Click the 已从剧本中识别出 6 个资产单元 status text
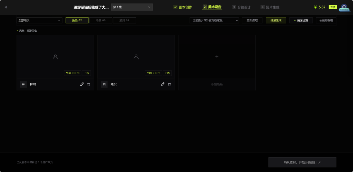This screenshot has width=353, height=172. click(x=35, y=162)
